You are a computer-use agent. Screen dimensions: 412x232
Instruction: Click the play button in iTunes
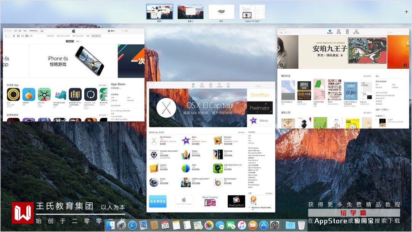point(20,31)
